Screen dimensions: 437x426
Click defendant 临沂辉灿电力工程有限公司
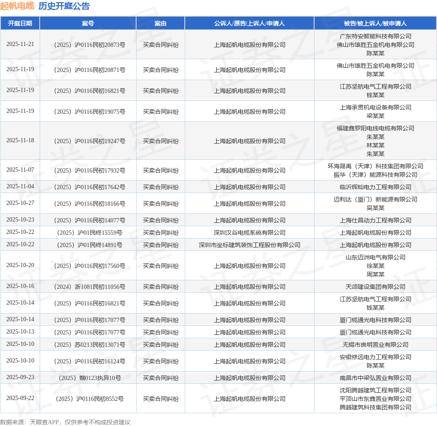pyautogui.click(x=376, y=187)
